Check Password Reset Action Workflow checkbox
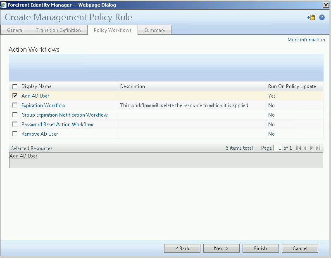Image resolution: width=331 pixels, height=258 pixels. [x=15, y=124]
